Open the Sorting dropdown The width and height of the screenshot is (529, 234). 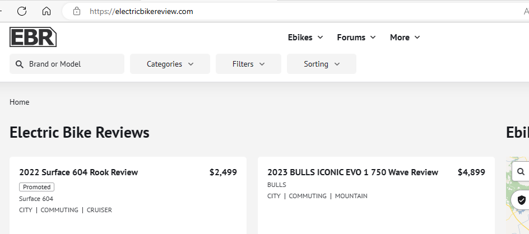click(321, 64)
